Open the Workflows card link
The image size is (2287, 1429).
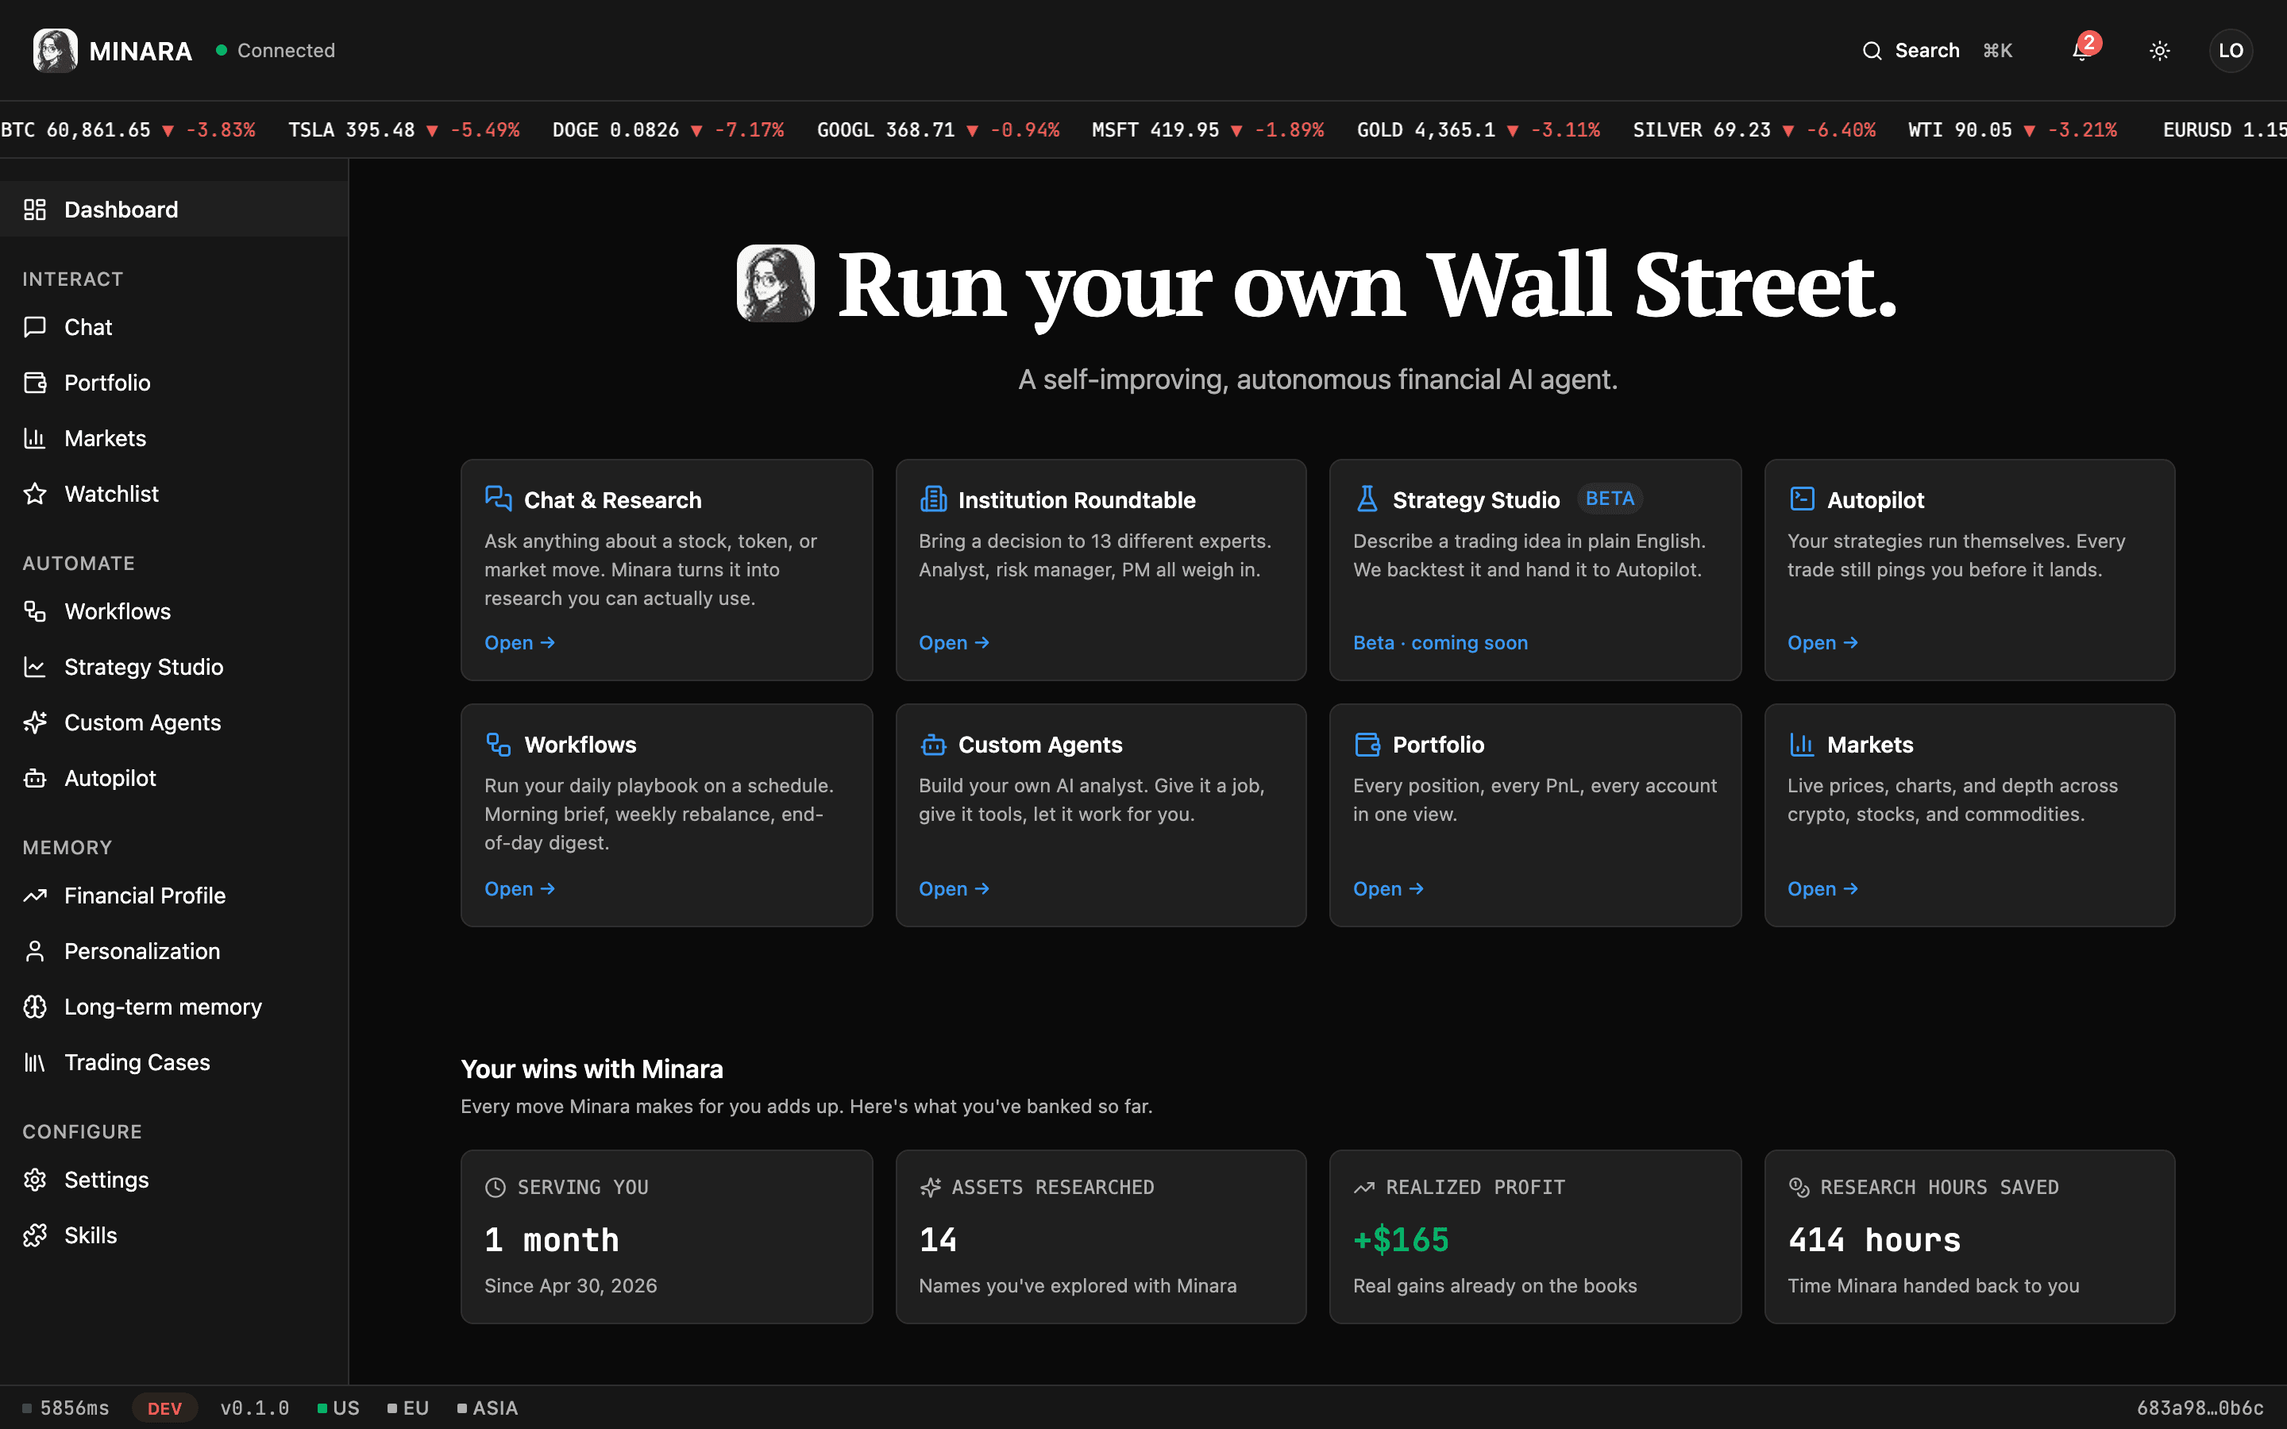[520, 889]
